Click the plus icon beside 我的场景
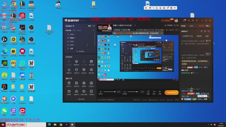226x127 pixels. (94, 30)
